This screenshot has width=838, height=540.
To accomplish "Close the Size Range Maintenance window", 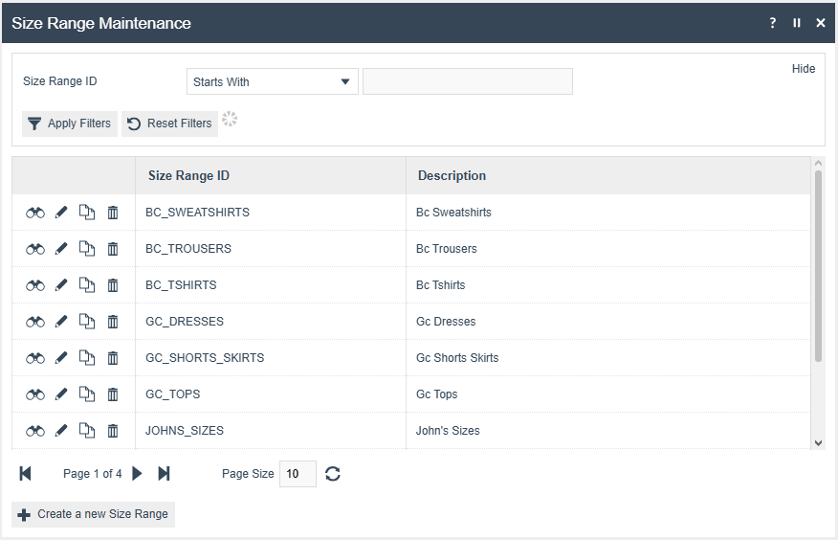I will [821, 22].
